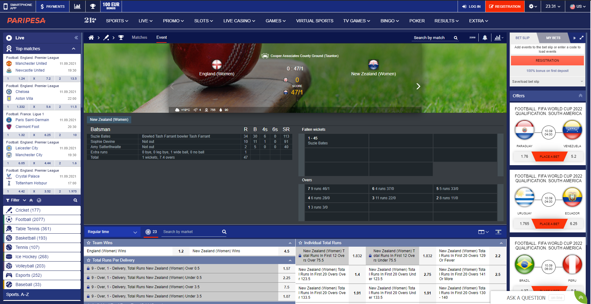Image resolution: width=591 pixels, height=304 pixels.
Task: Collapse the Team Wins market
Action: (290, 243)
